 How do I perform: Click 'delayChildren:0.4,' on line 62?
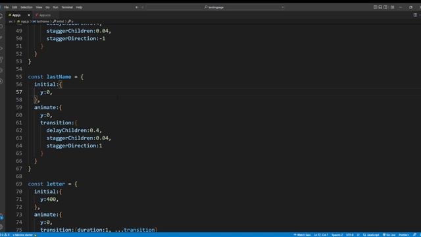(74, 130)
